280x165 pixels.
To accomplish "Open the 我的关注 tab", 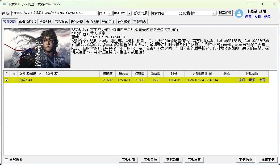I will (x=108, y=22).
